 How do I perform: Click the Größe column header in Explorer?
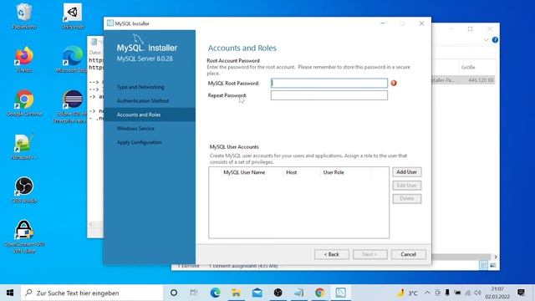[x=468, y=67]
